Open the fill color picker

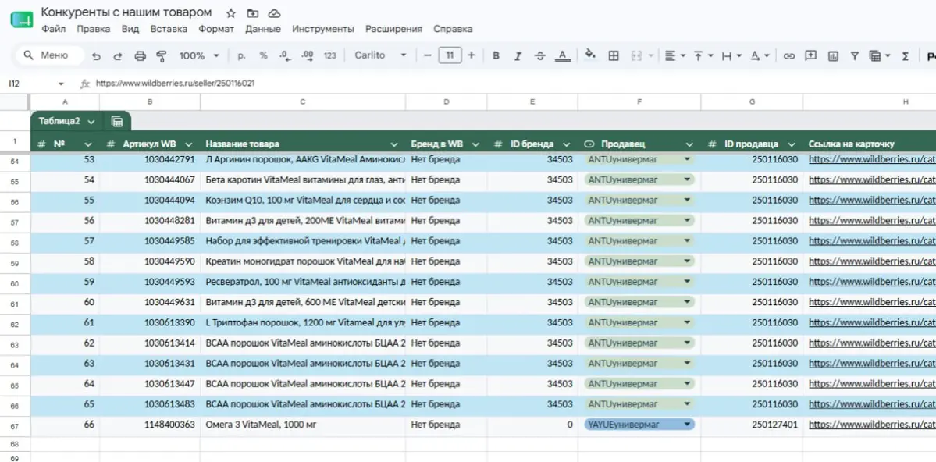(590, 55)
